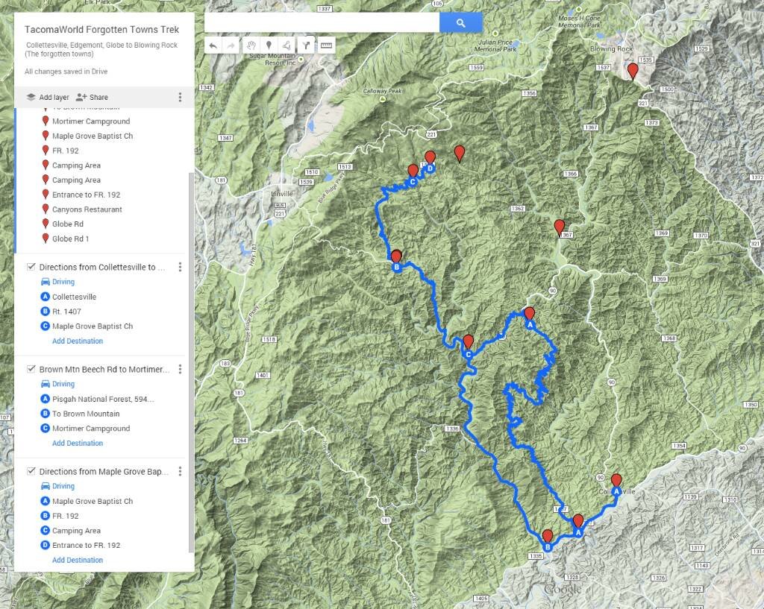Click the Undo arrow tool
The image size is (764, 609).
coord(213,45)
